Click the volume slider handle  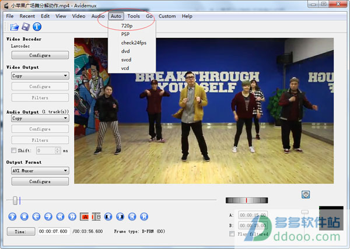pos(304,212)
